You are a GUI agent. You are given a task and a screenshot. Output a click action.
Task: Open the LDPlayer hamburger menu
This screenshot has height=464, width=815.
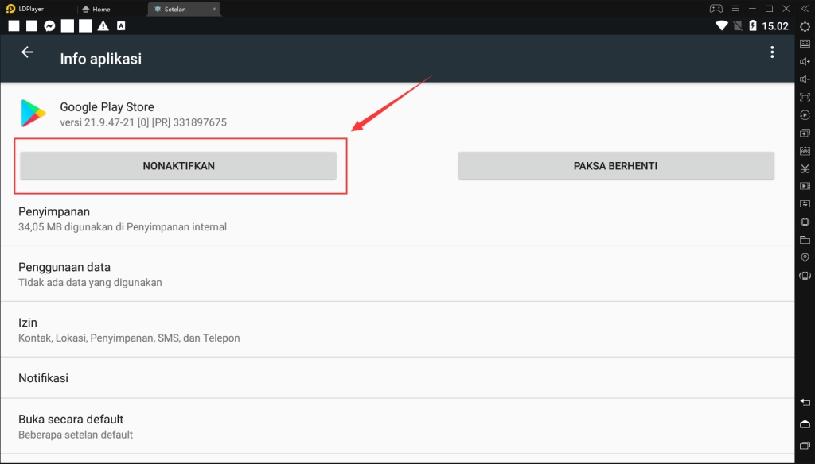[x=735, y=8]
